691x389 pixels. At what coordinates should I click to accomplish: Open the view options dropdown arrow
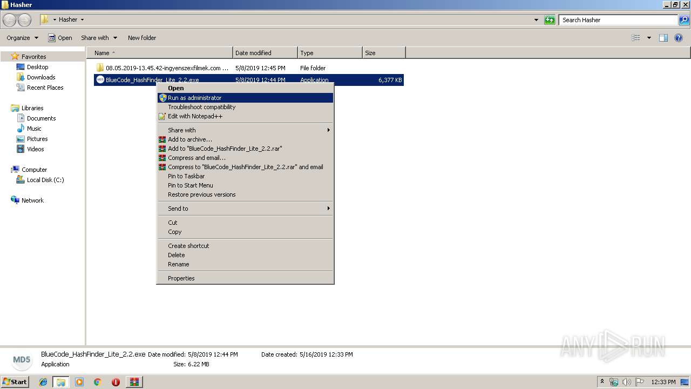click(x=649, y=38)
